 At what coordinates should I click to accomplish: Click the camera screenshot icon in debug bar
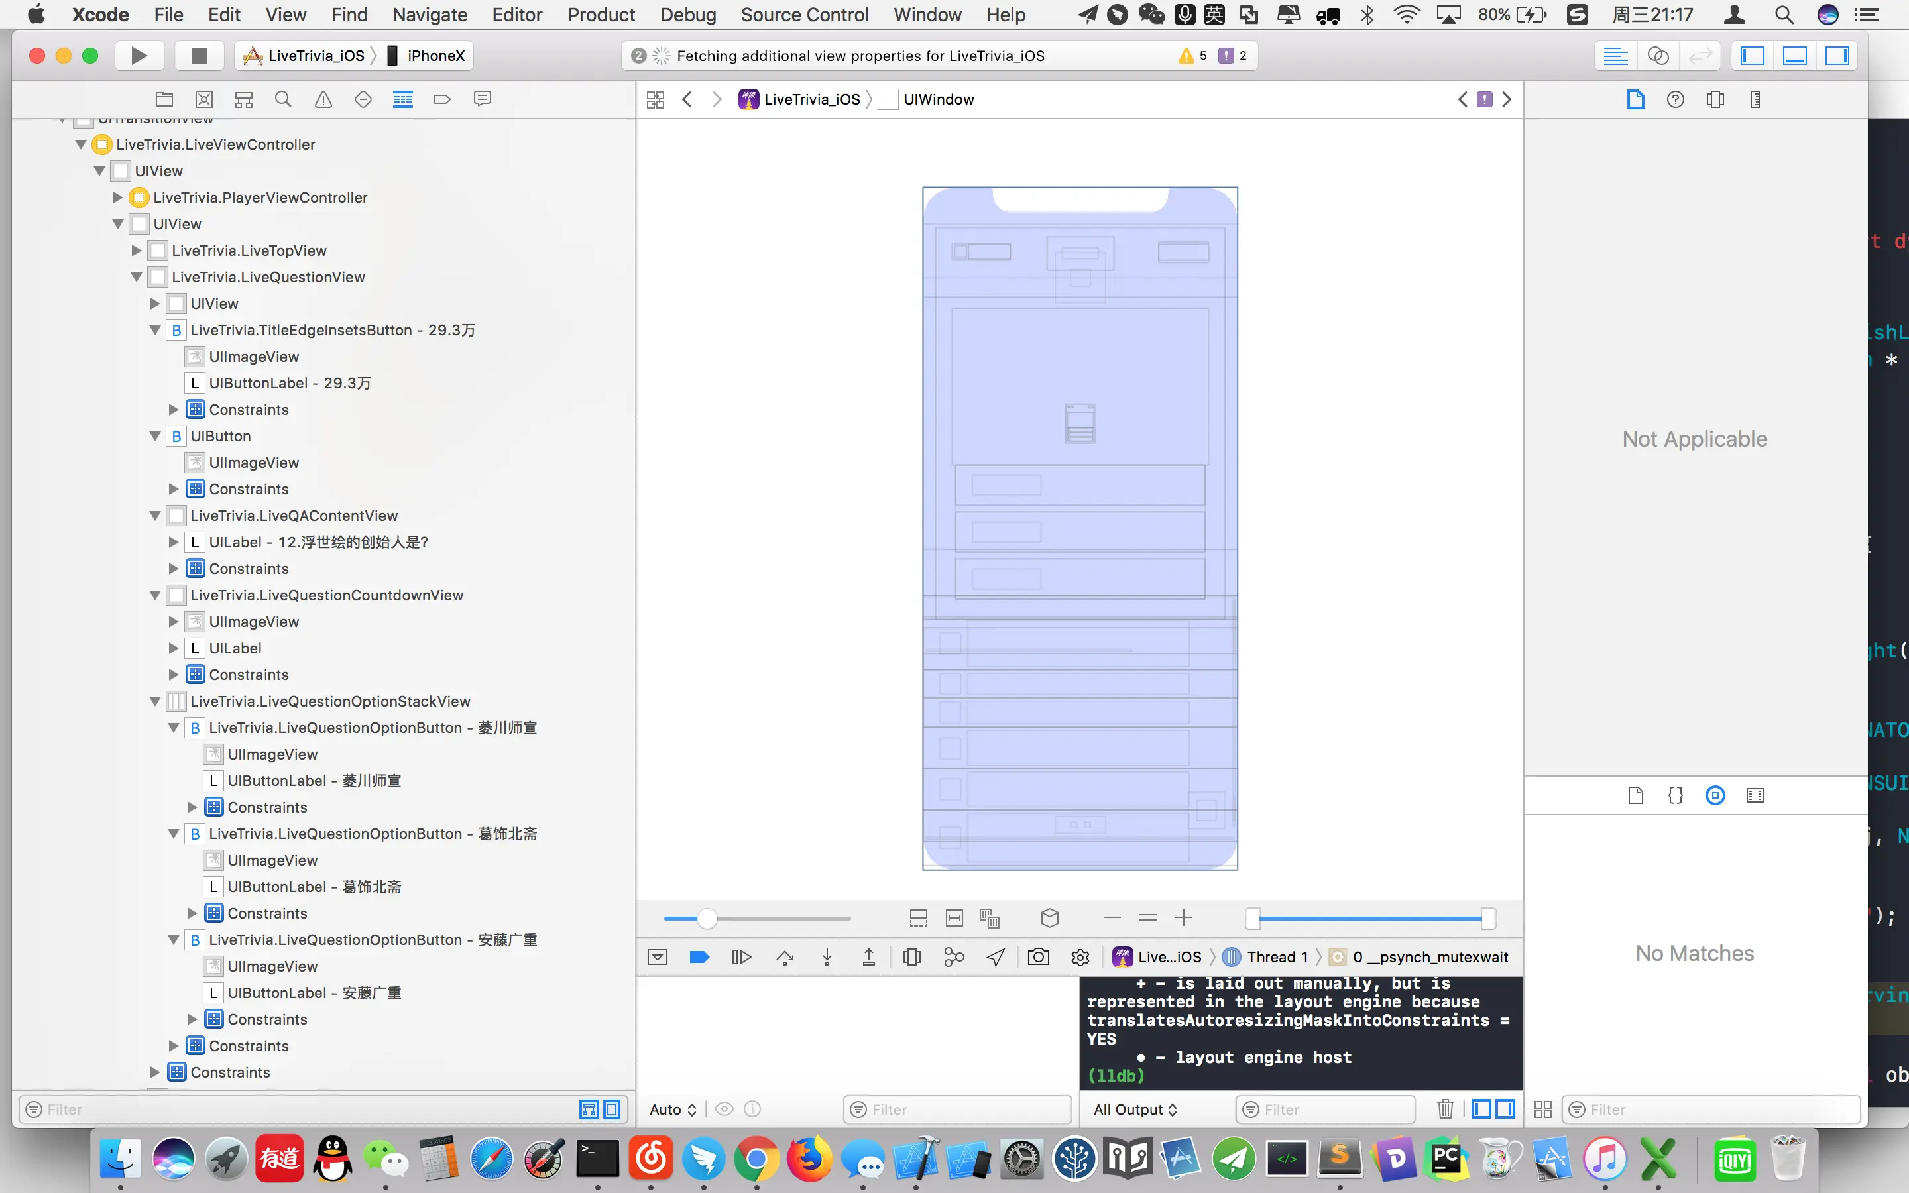(x=1038, y=957)
